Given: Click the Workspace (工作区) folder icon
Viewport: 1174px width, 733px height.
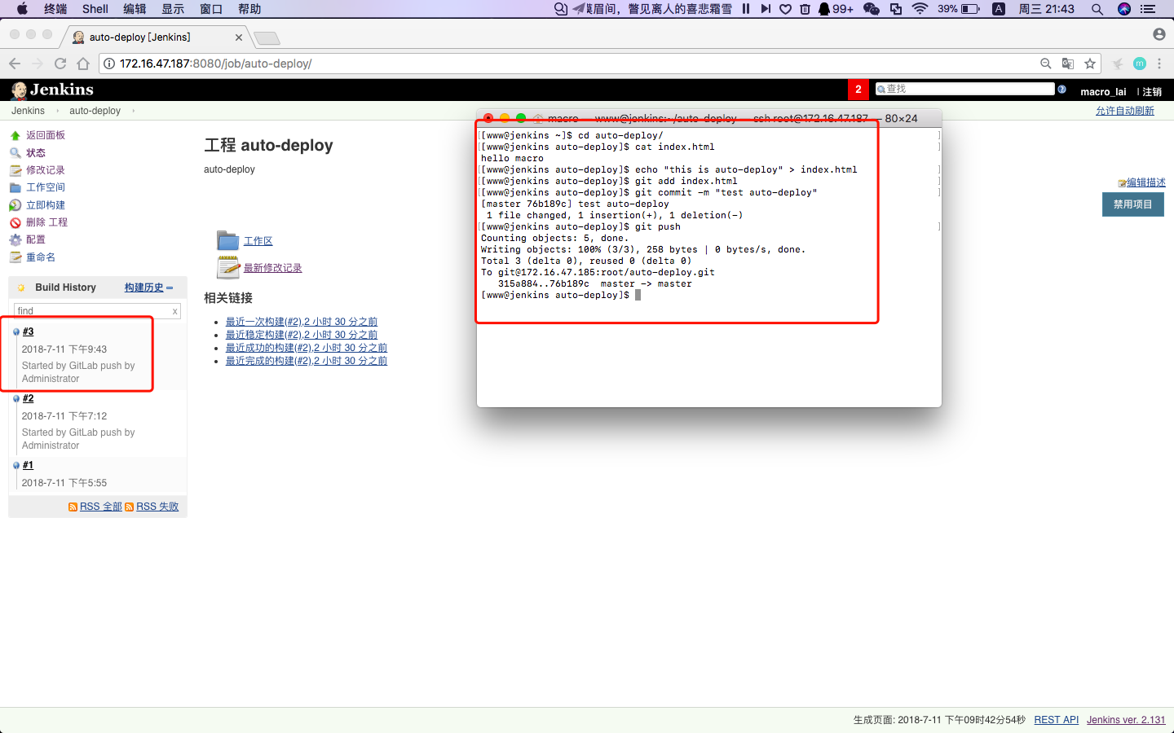Looking at the screenshot, I should (x=227, y=241).
